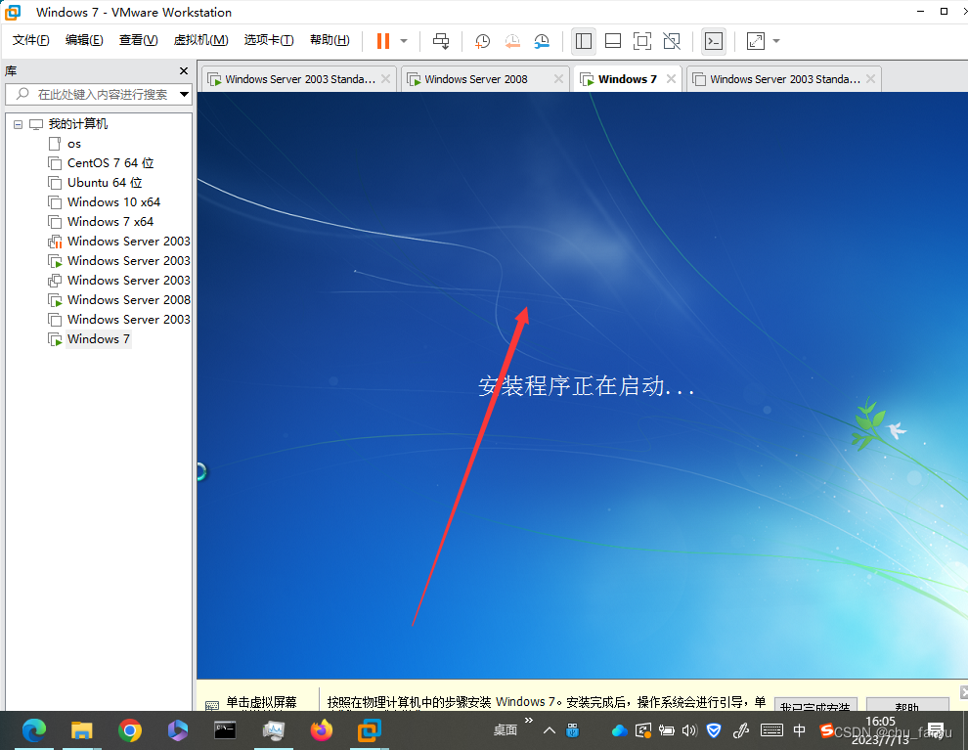The height and width of the screenshot is (750, 968).
Task: Open the 选项卡(T) menu
Action: pyautogui.click(x=269, y=40)
